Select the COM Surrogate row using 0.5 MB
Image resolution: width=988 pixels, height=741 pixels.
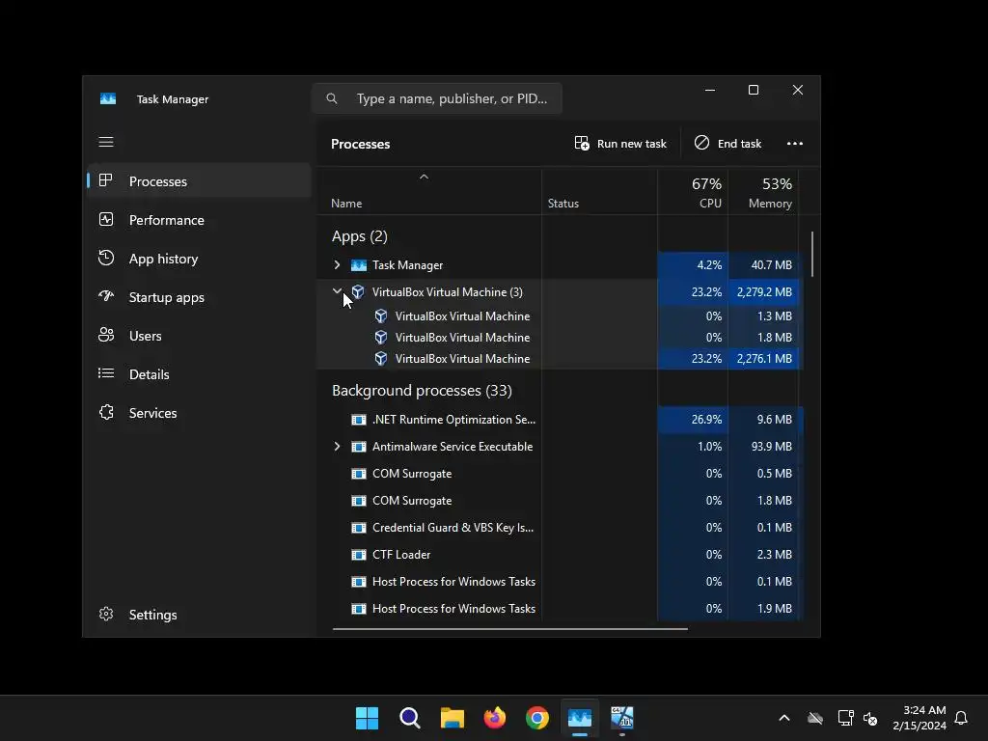[x=560, y=474]
